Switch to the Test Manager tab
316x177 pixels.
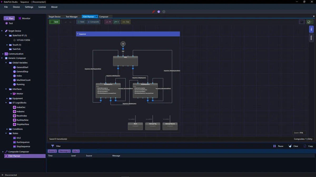coord(72,17)
